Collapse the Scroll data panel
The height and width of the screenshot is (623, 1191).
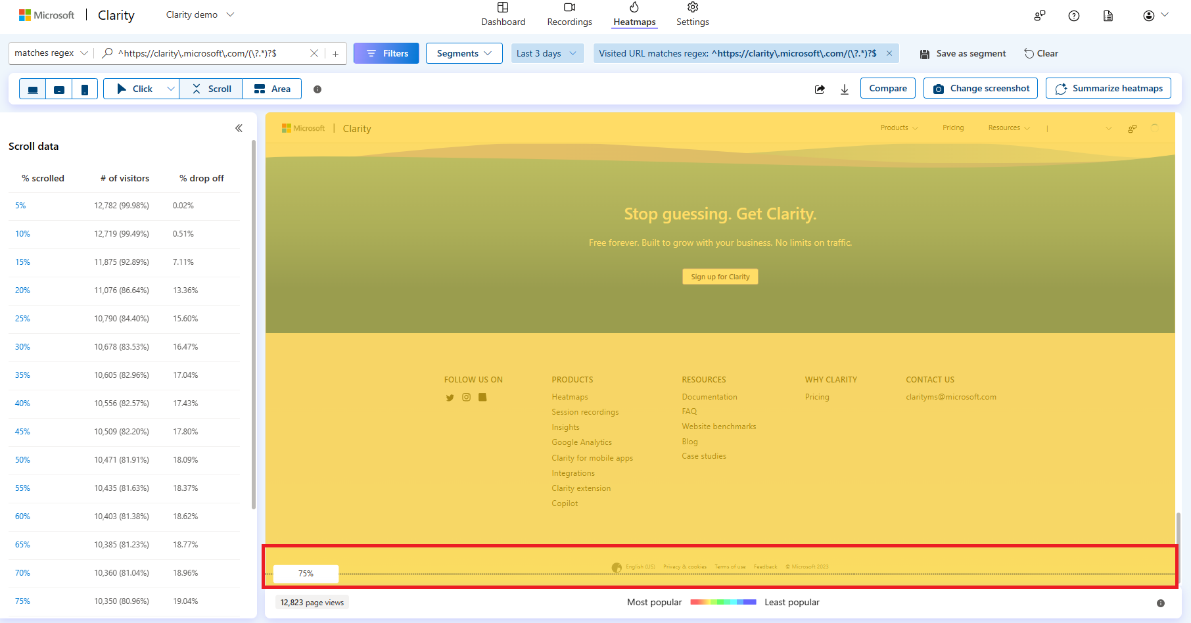239,128
